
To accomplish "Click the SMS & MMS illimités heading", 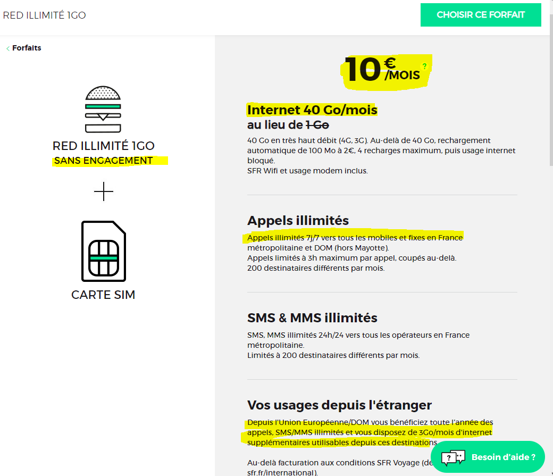I will pyautogui.click(x=312, y=318).
